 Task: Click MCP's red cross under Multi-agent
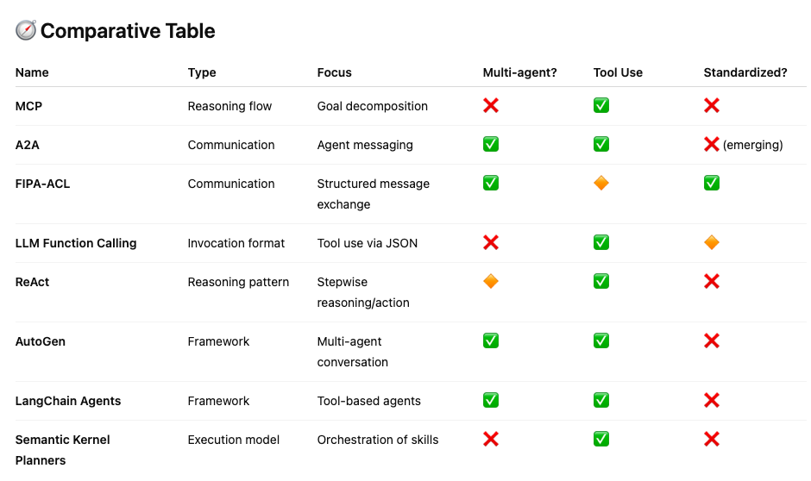coord(491,106)
